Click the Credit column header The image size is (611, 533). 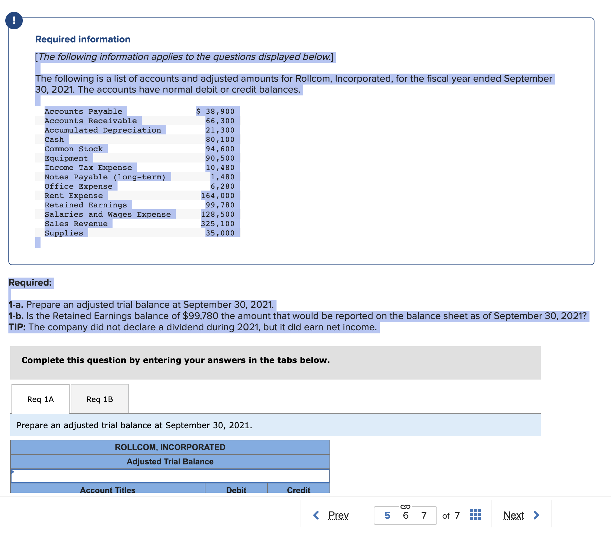click(298, 490)
